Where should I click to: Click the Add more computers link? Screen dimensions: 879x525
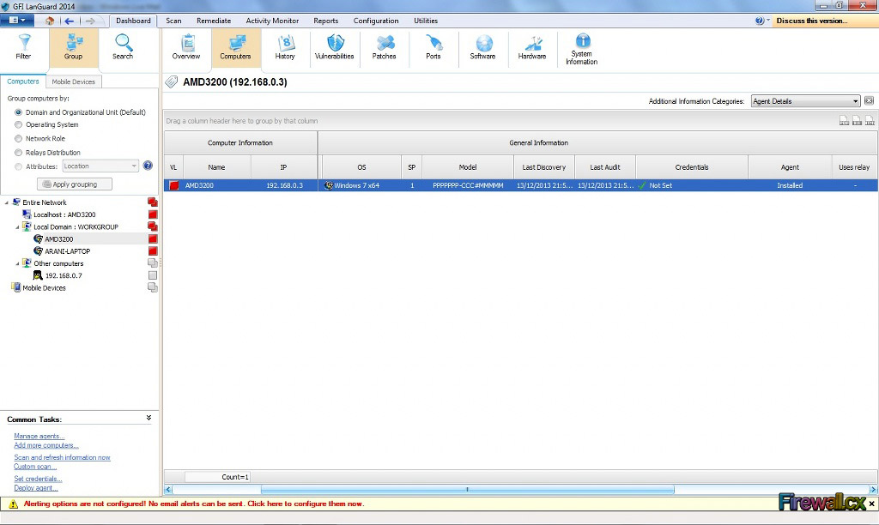click(46, 445)
